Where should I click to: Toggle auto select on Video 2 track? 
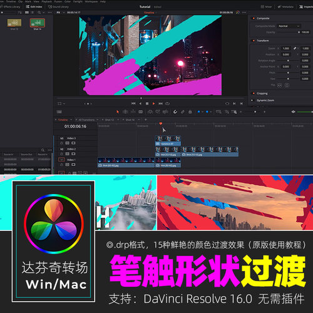click(68, 154)
